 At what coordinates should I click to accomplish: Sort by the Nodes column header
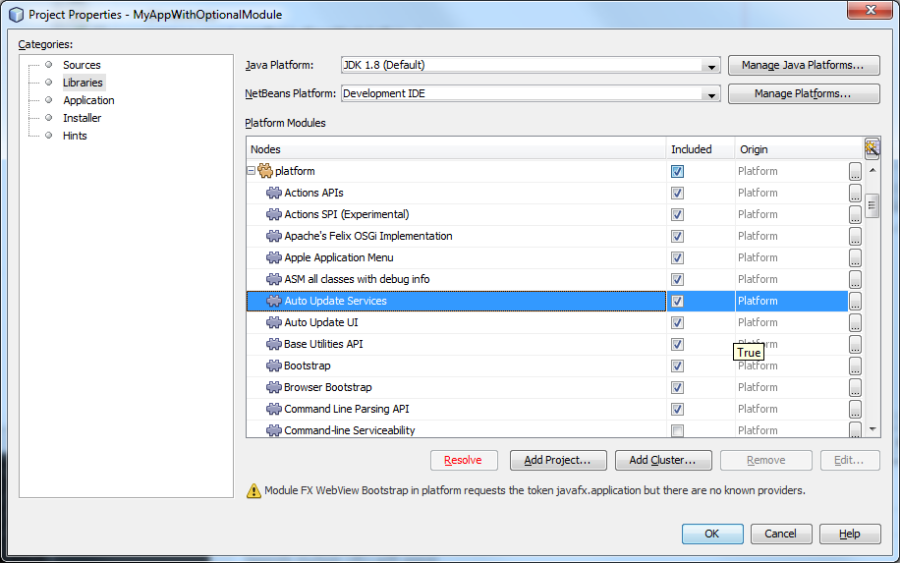click(x=456, y=149)
